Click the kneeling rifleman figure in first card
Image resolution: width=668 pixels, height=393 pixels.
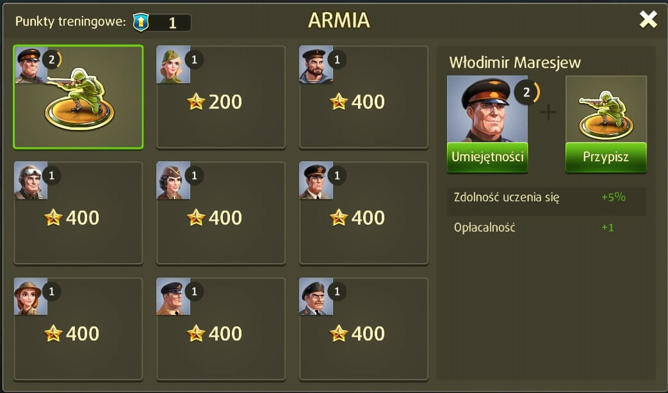(x=79, y=99)
